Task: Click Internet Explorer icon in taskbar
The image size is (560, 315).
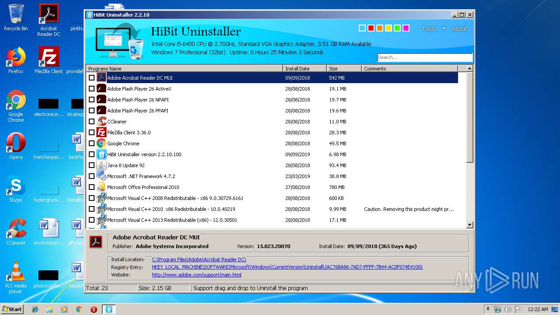Action: coord(35,309)
